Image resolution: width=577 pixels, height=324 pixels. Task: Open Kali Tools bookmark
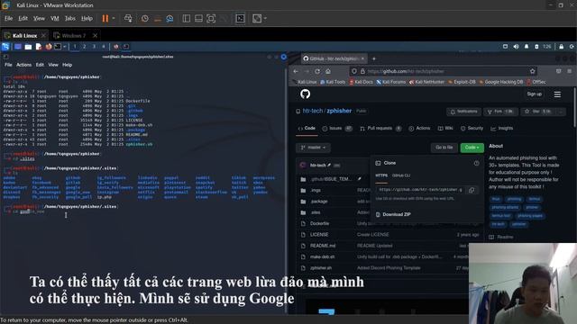[333, 82]
